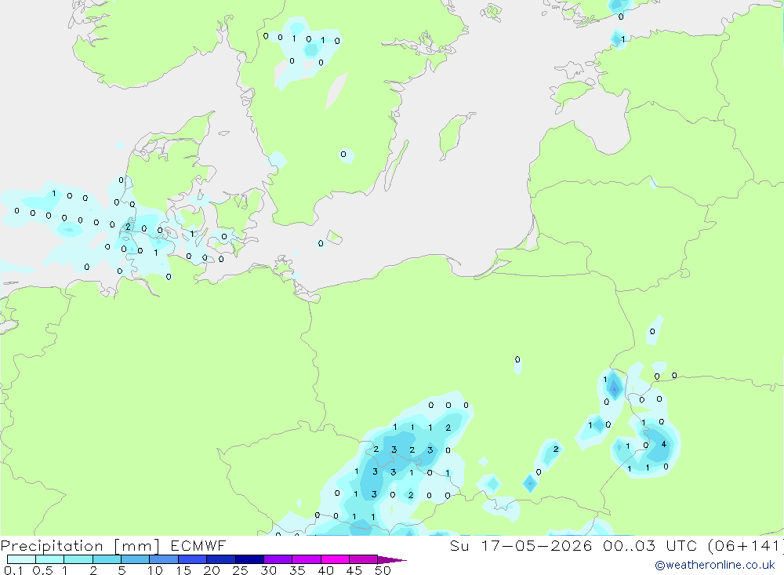Select the 'ECMWF' model label
Screen dimensions: 784x575
[198, 545]
